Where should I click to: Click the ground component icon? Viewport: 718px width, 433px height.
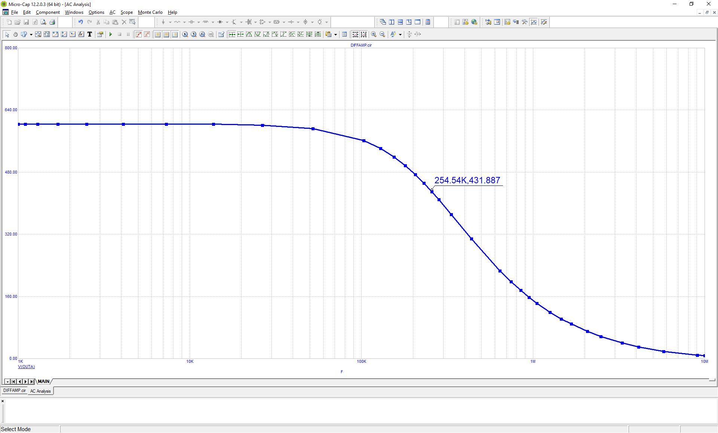click(x=163, y=22)
